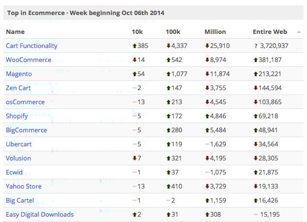This screenshot has width=307, height=222.
Task: Open the Yahoo Store link
Action: click(24, 186)
